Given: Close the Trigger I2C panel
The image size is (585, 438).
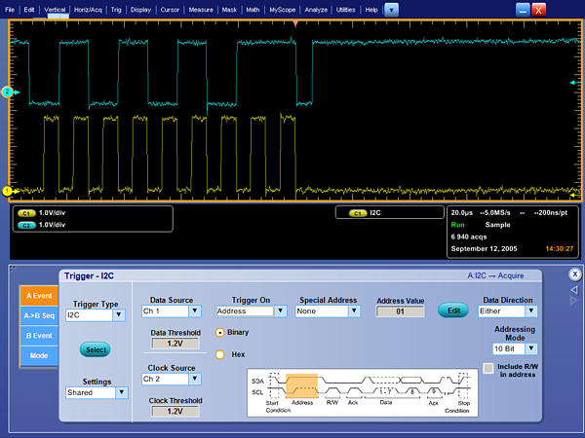Looking at the screenshot, I should [x=574, y=274].
